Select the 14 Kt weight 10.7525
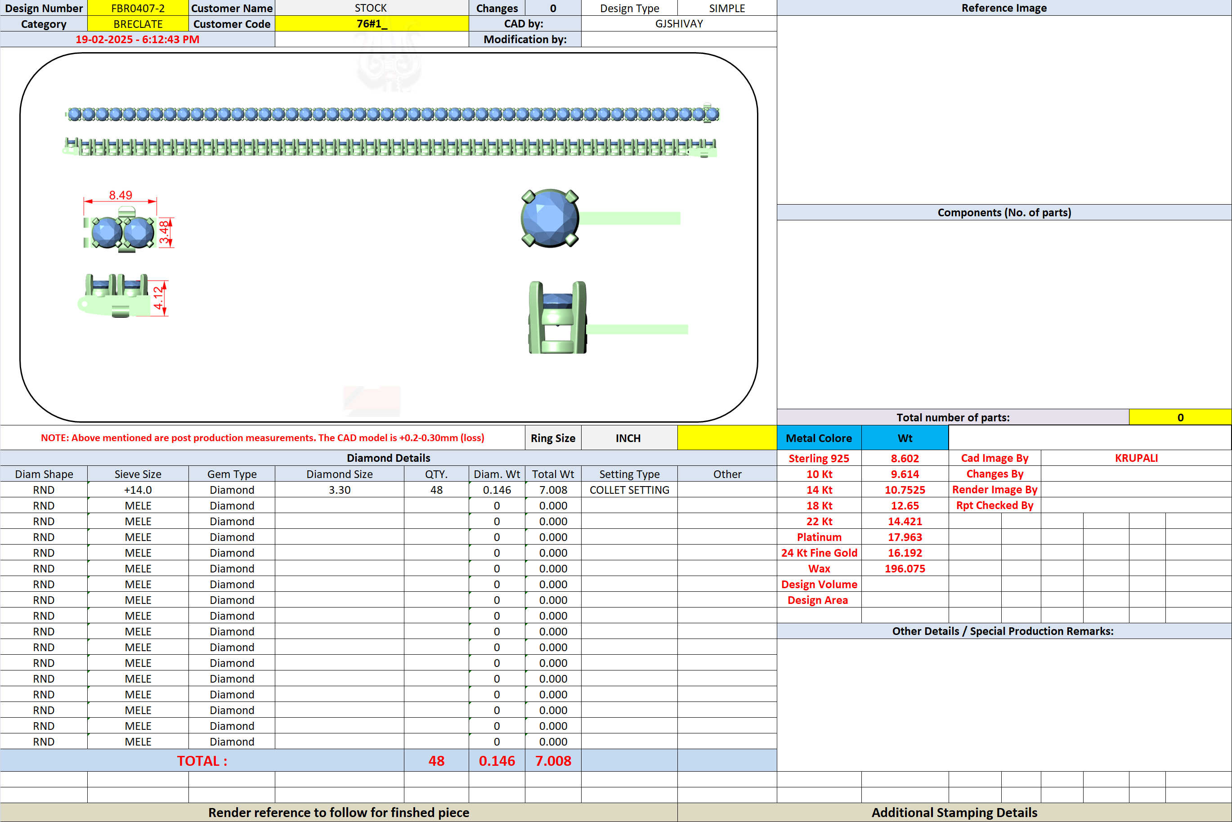The width and height of the screenshot is (1232, 822). (x=905, y=490)
